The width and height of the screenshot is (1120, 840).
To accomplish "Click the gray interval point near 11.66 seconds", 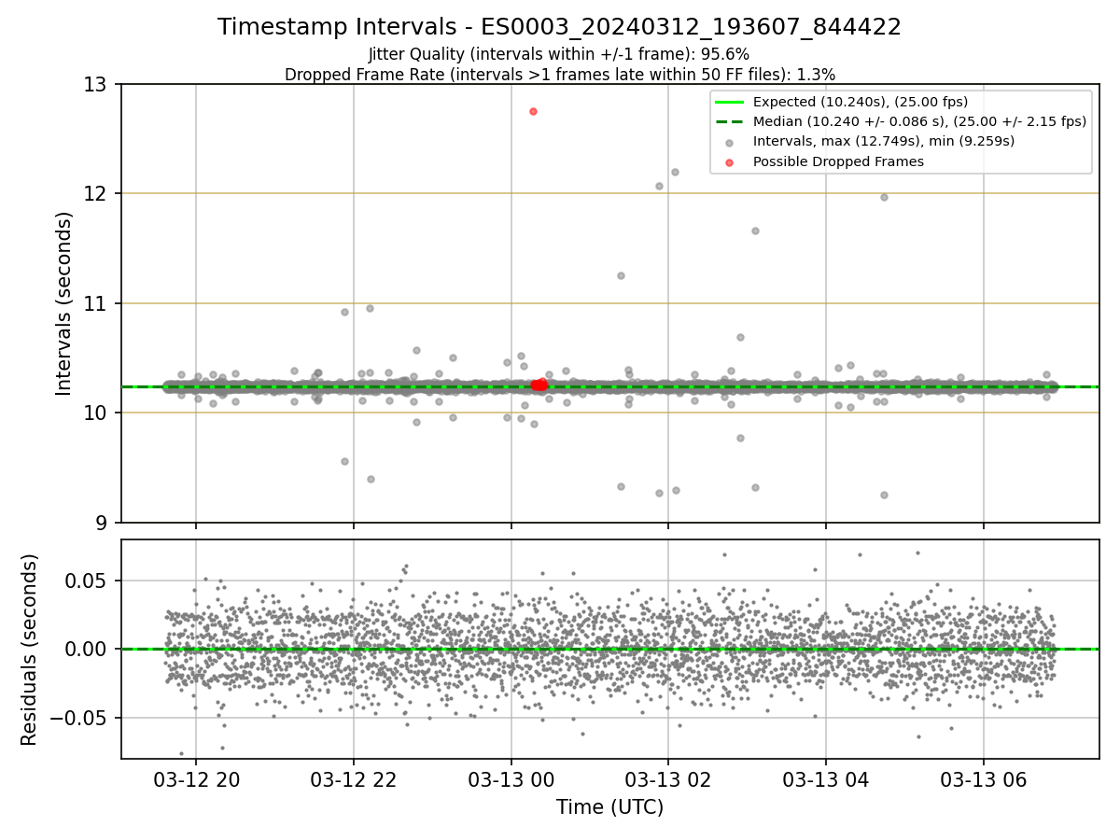I will (x=755, y=231).
